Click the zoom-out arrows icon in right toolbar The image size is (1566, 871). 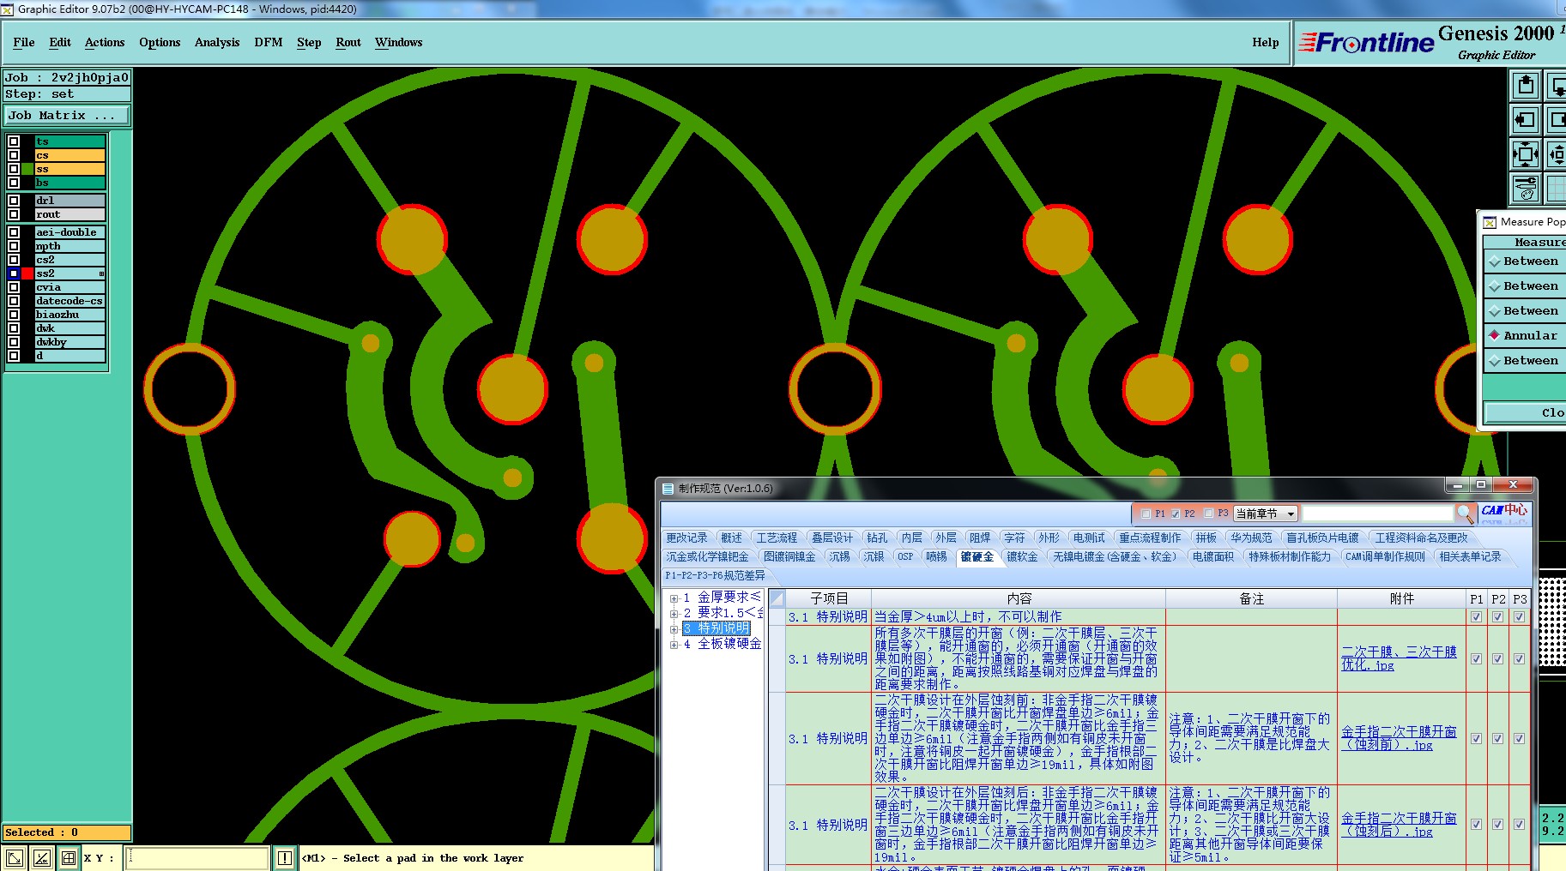pyautogui.click(x=1525, y=154)
